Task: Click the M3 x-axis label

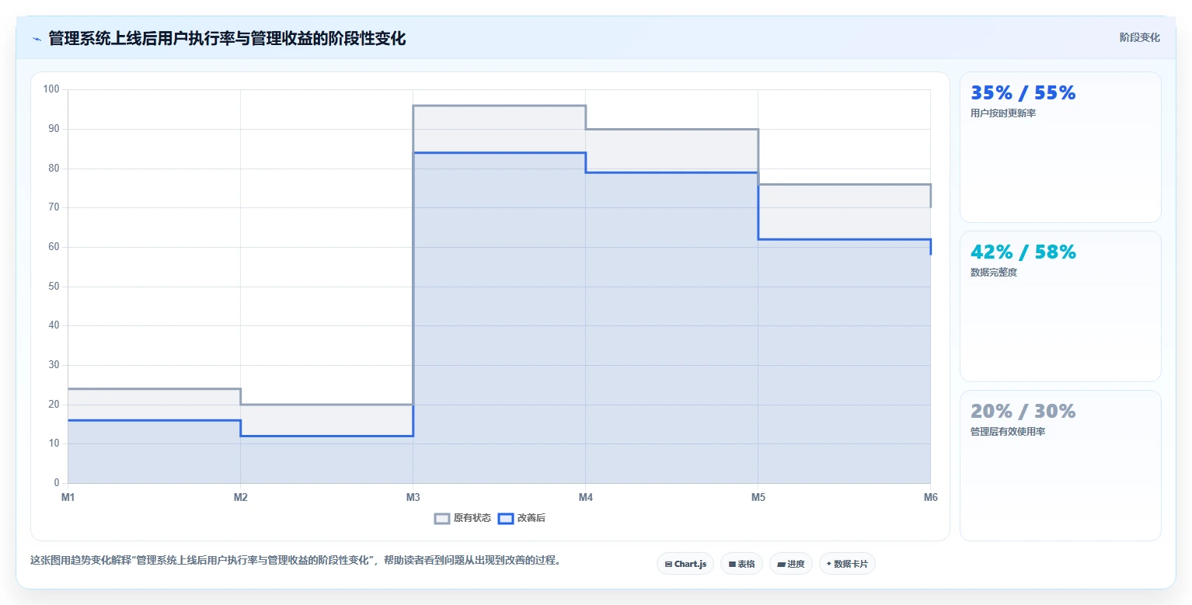Action: pyautogui.click(x=413, y=497)
